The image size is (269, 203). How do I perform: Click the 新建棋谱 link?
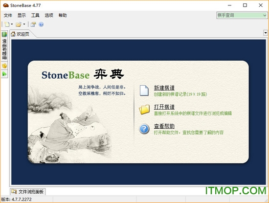(164, 88)
